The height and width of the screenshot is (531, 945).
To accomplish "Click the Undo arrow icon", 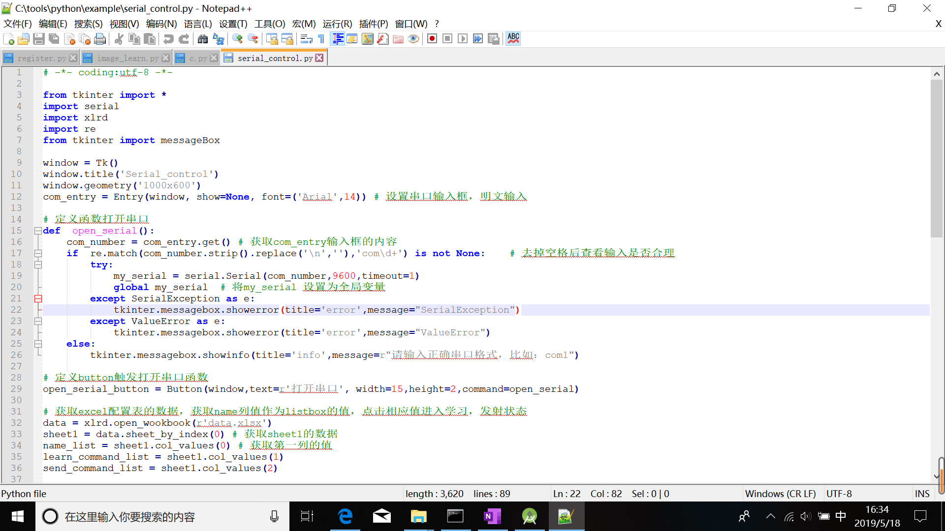I will pyautogui.click(x=168, y=39).
